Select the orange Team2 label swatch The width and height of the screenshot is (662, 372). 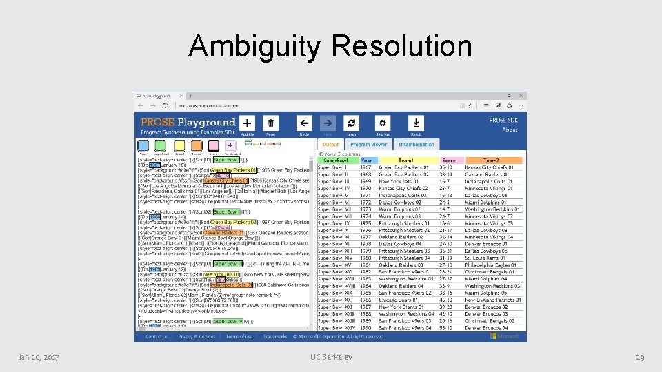(197, 145)
